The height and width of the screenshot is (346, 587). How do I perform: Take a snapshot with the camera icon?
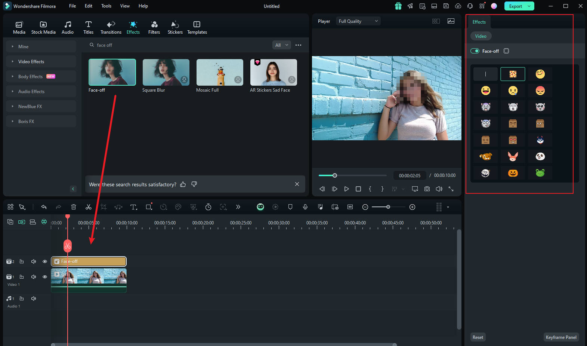tap(427, 189)
